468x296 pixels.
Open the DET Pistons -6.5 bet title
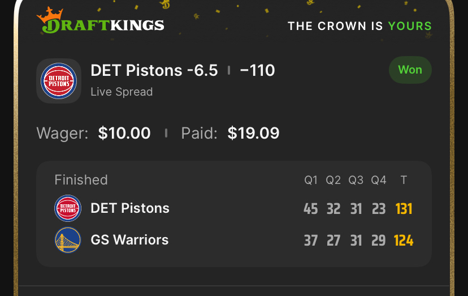pos(154,71)
